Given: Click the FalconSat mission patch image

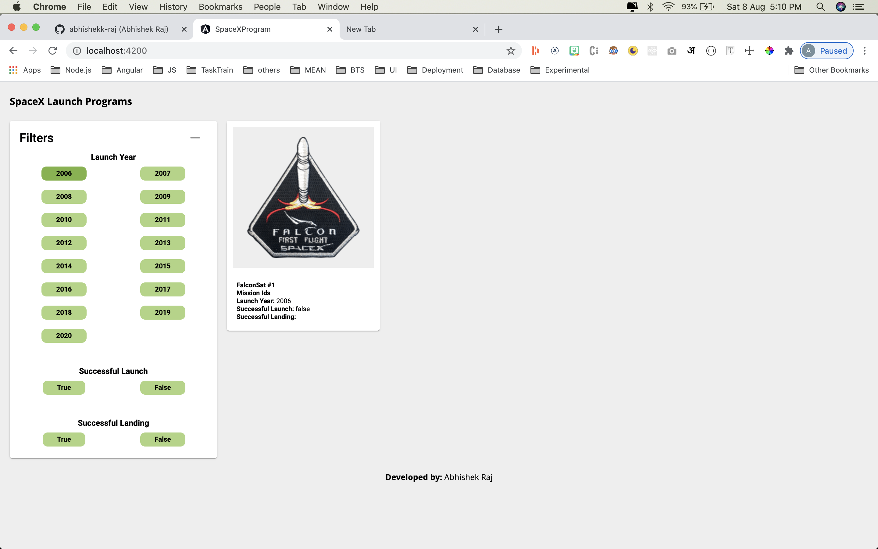Looking at the screenshot, I should click(x=303, y=197).
